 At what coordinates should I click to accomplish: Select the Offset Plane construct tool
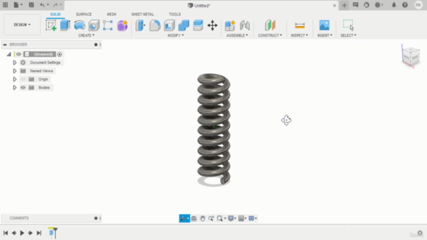270,25
